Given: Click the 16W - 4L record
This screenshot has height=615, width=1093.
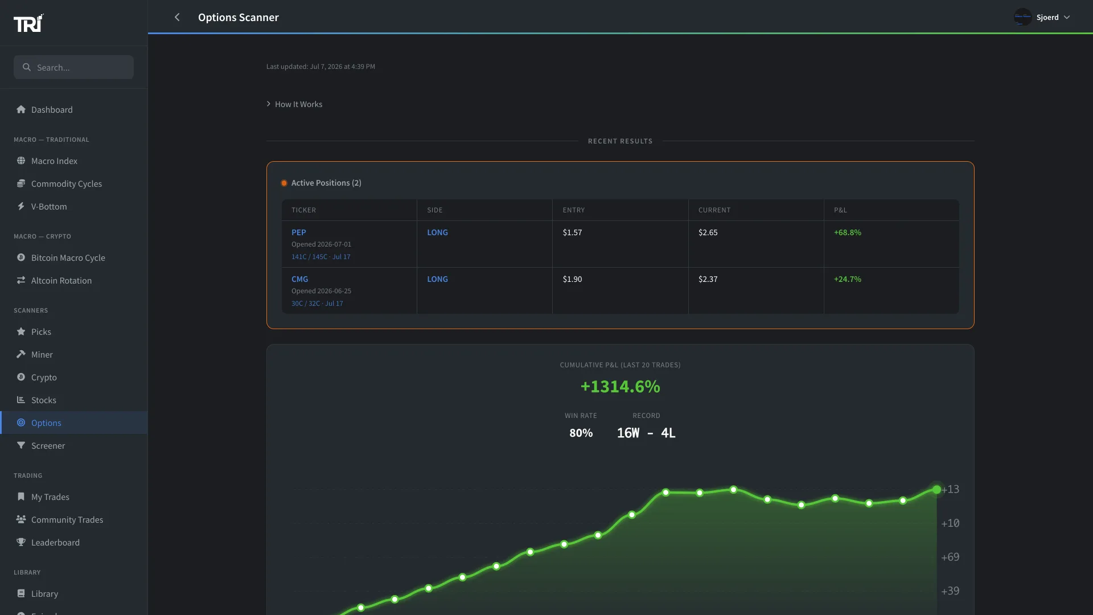Looking at the screenshot, I should pyautogui.click(x=646, y=433).
